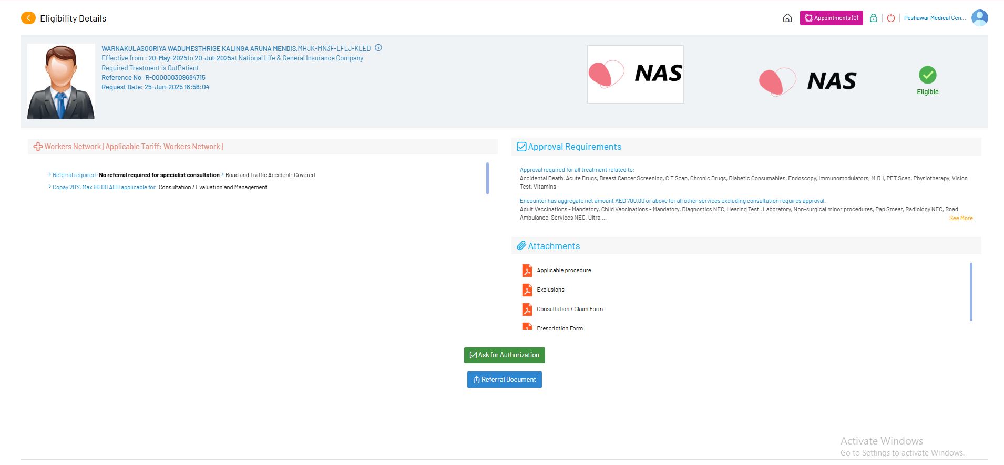Screen dimensions: 1004x465
Task: Open the Applicable procedure PDF icon
Action: point(527,270)
